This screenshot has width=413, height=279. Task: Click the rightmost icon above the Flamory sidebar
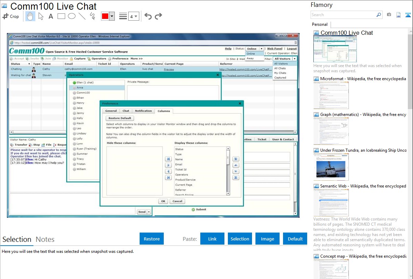point(408,15)
